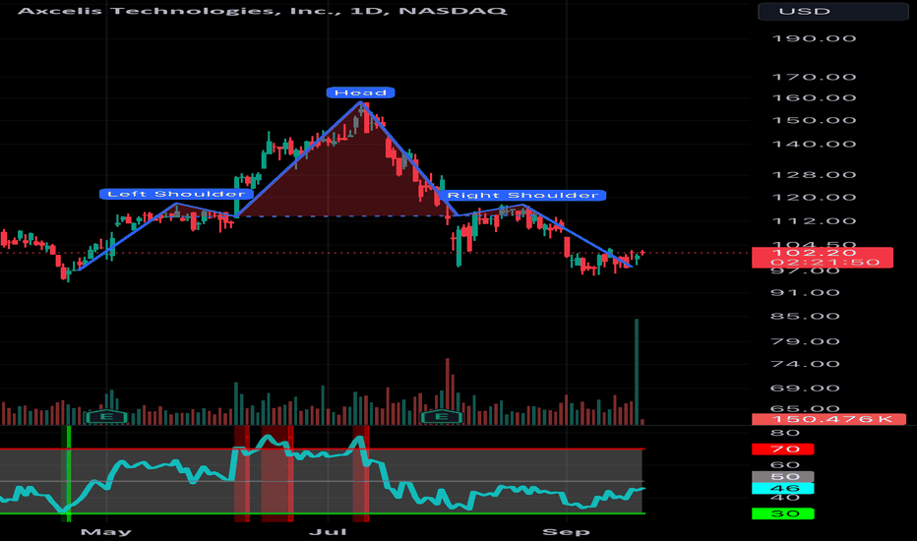Click the 140.00 price axis label
This screenshot has height=541, width=917.
(x=814, y=144)
